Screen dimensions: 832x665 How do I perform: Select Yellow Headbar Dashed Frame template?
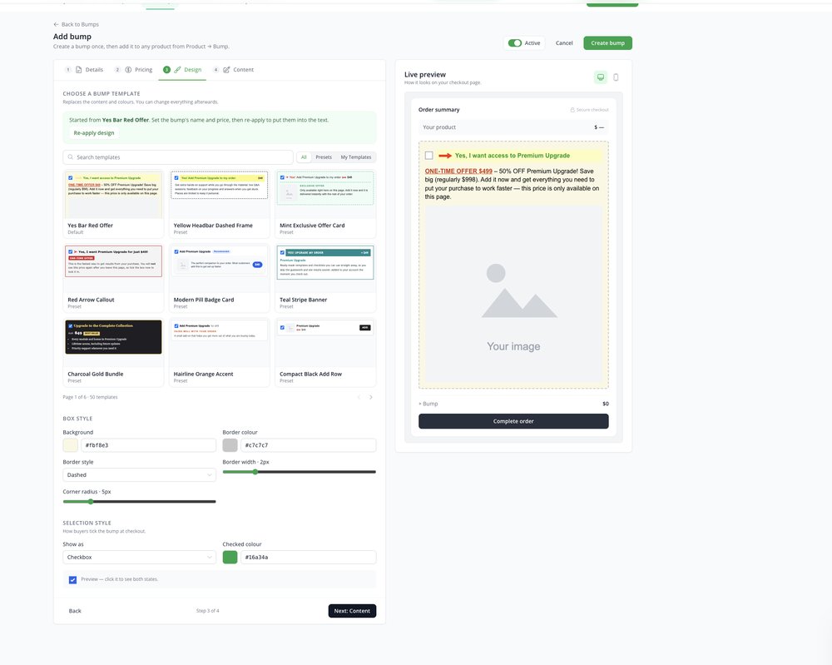[x=219, y=204]
